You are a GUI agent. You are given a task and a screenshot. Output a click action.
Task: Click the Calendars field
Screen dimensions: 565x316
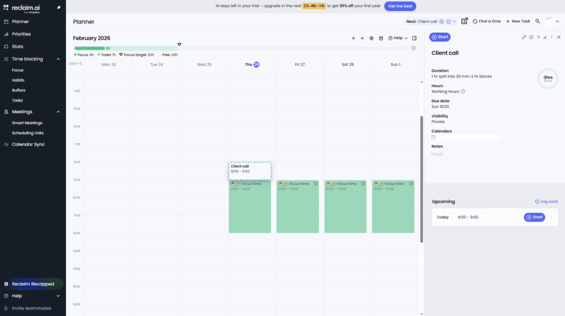(466, 138)
